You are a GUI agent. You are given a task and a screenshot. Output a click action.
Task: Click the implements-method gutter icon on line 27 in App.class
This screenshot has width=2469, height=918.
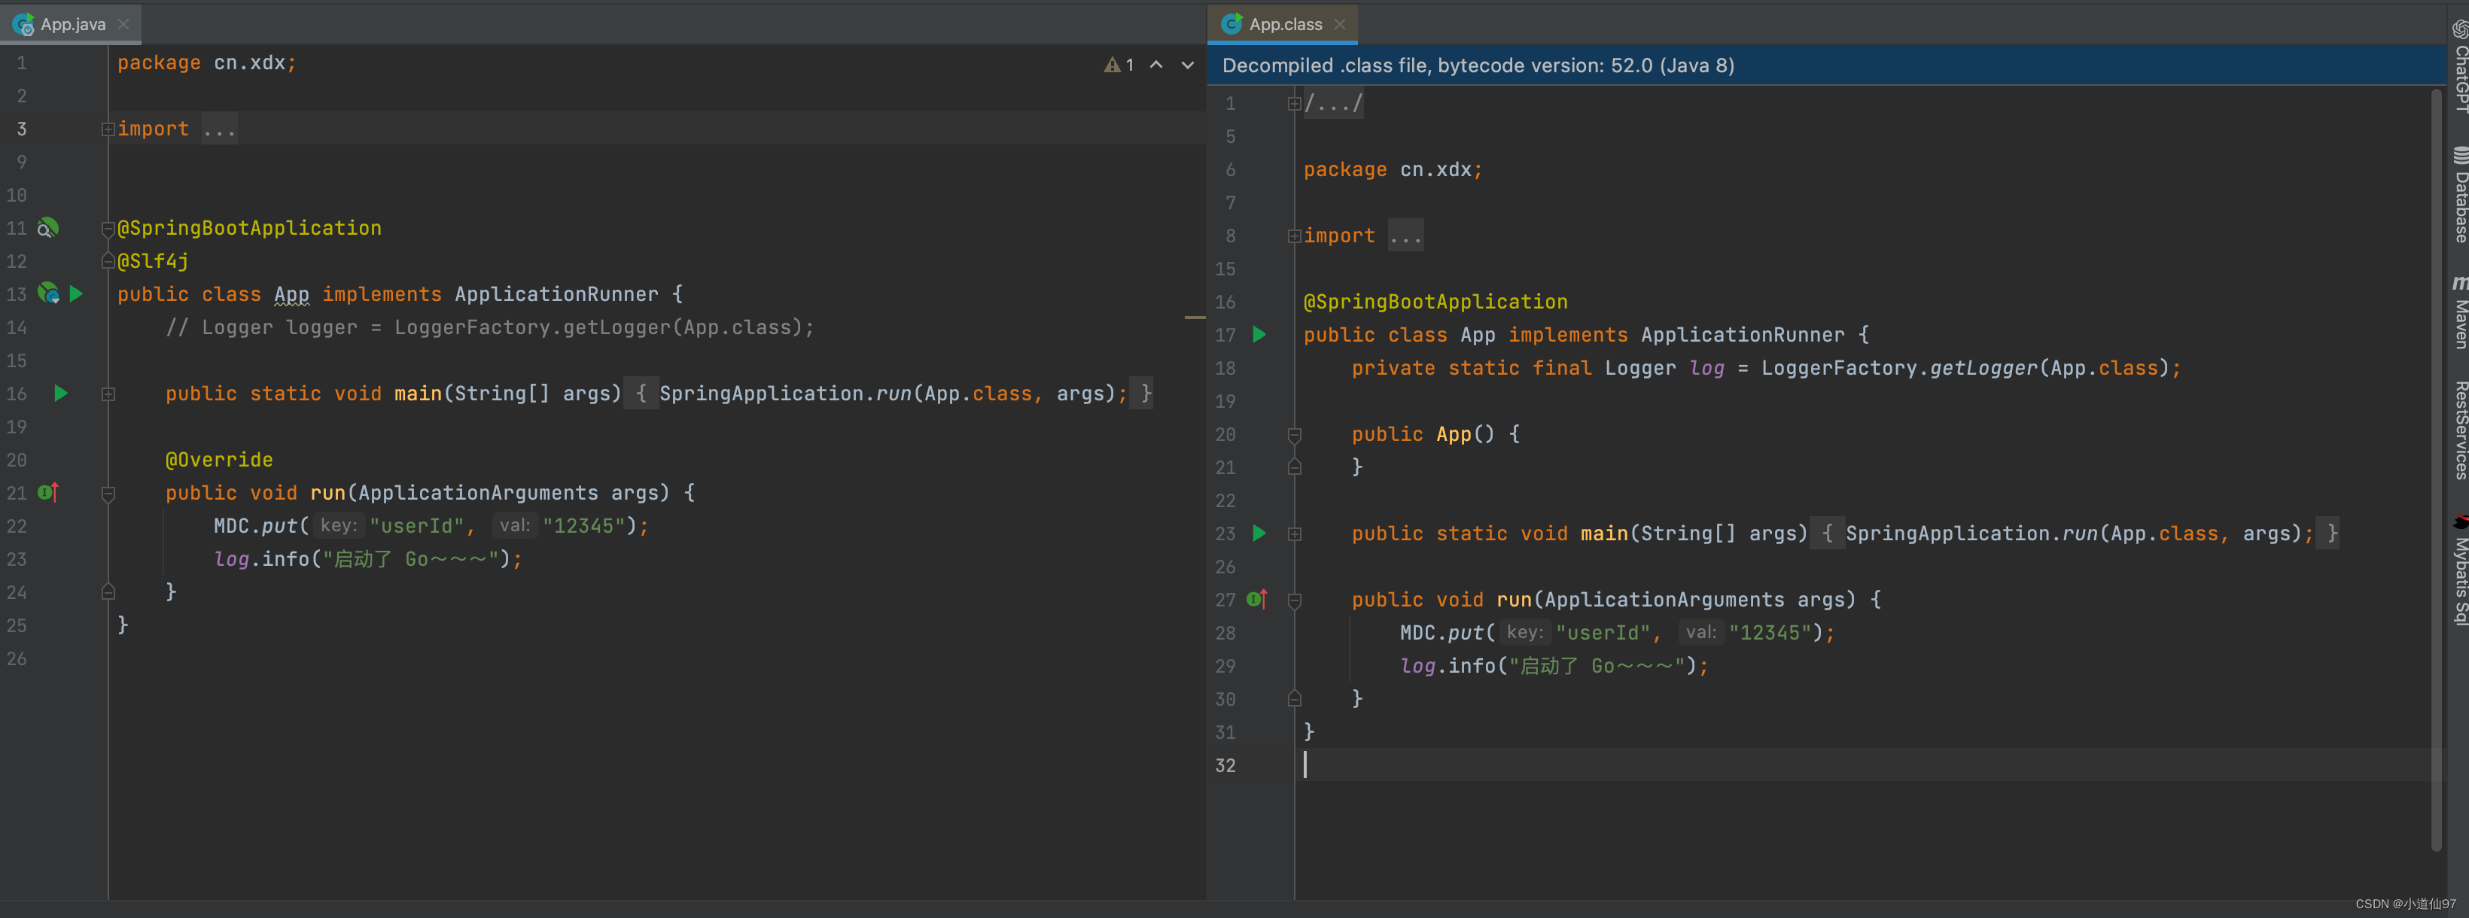1256,600
